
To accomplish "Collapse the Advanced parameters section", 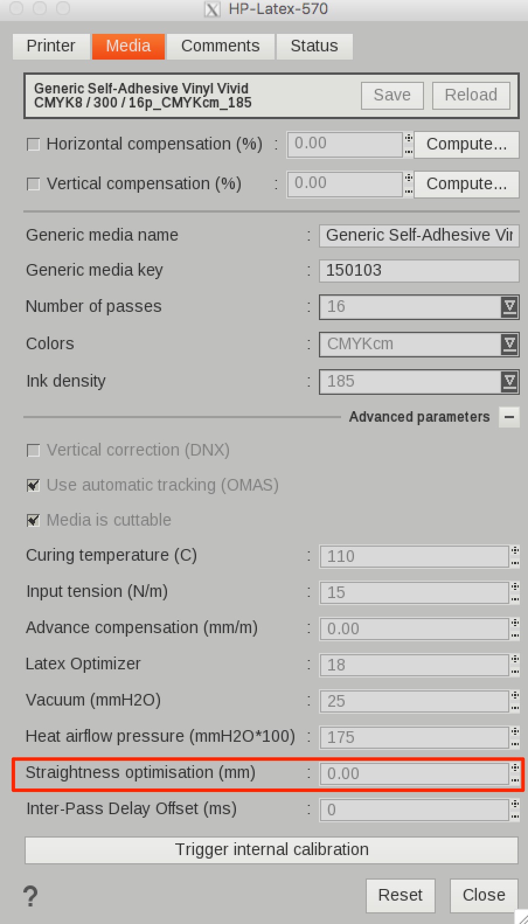I will (509, 417).
